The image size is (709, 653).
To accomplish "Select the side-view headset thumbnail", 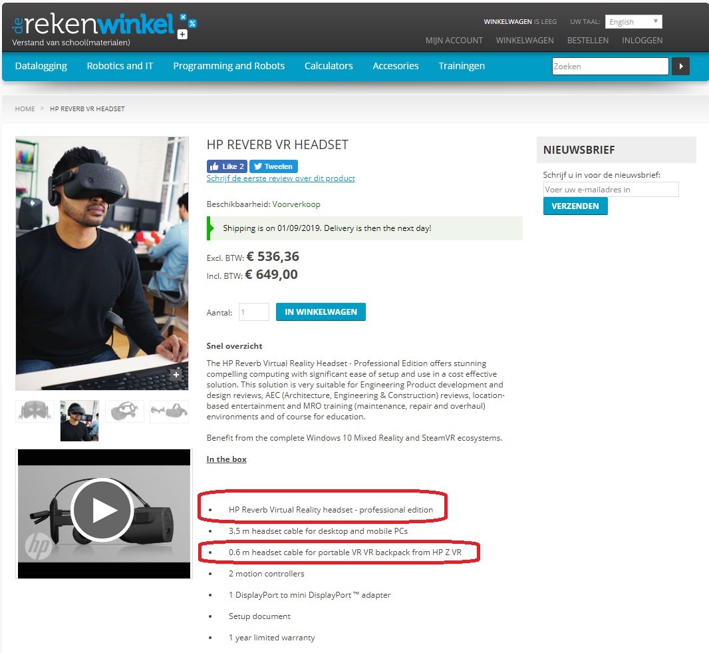I will [x=124, y=411].
